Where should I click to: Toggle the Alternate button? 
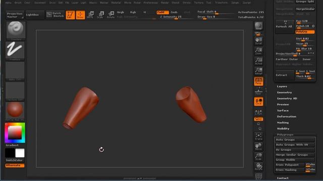[15, 165]
